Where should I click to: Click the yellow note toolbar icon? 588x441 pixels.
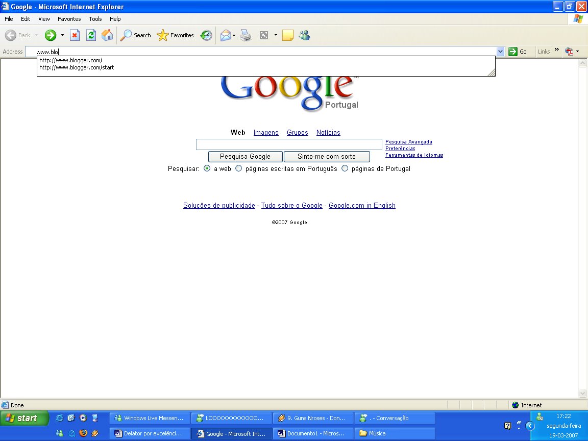coord(288,35)
